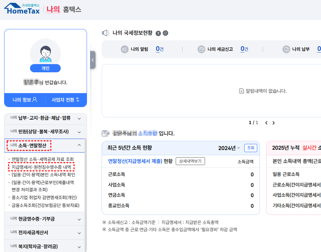The image size is (321, 252).
Task: Click the circular refresh icon next to help
Action: (165, 33)
